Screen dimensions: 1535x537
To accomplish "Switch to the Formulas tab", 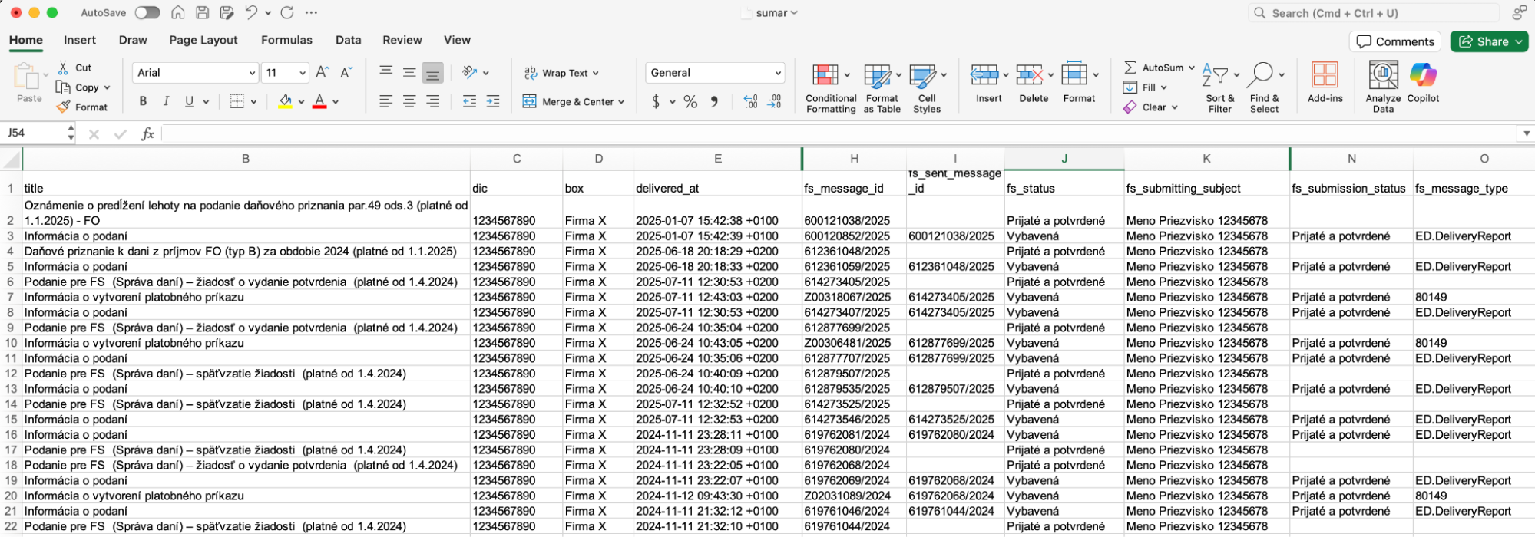I will (286, 40).
